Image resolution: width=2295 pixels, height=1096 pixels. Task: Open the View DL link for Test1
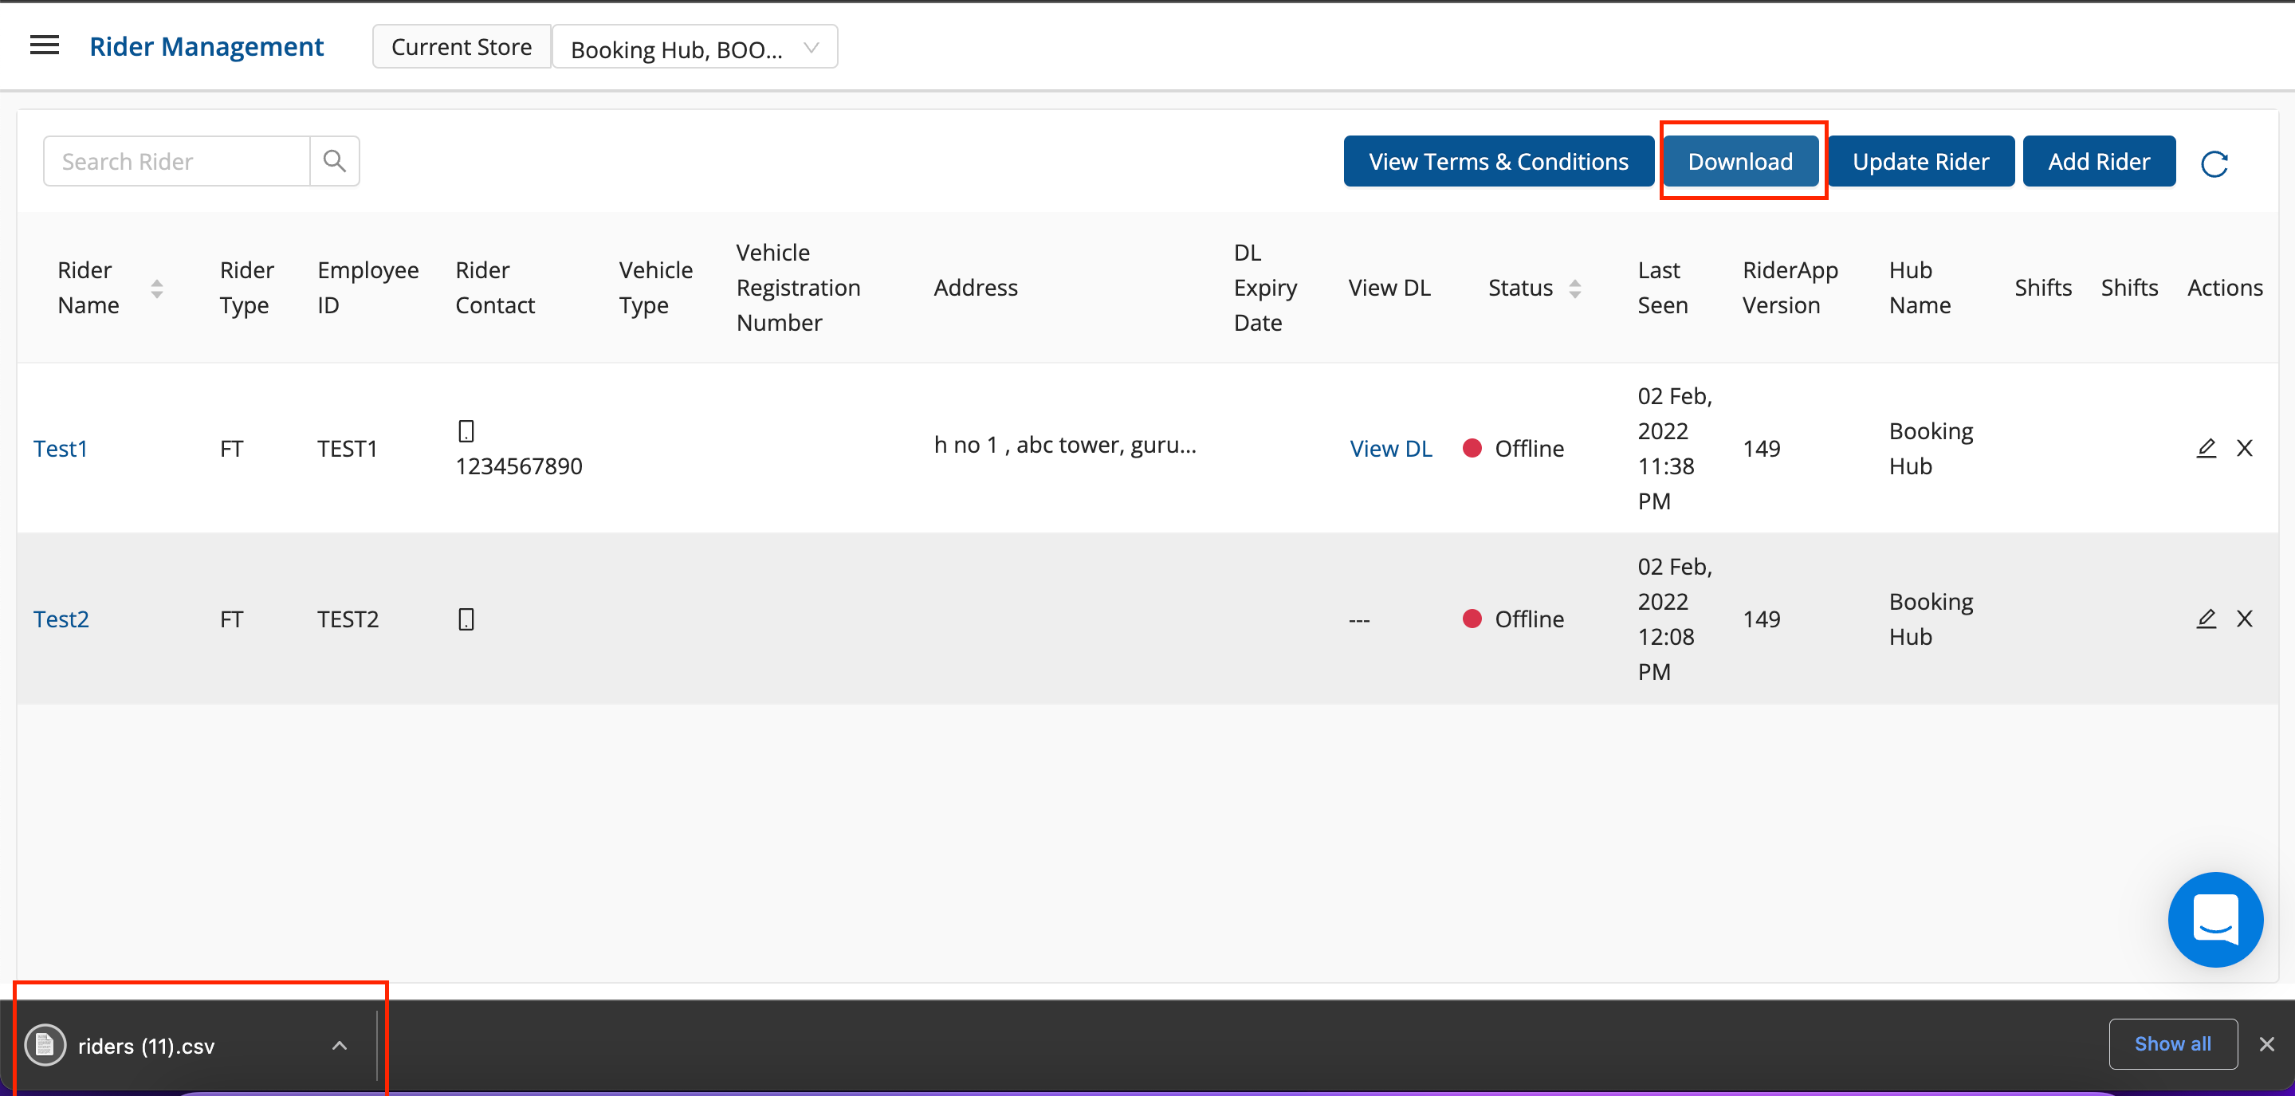pos(1389,448)
